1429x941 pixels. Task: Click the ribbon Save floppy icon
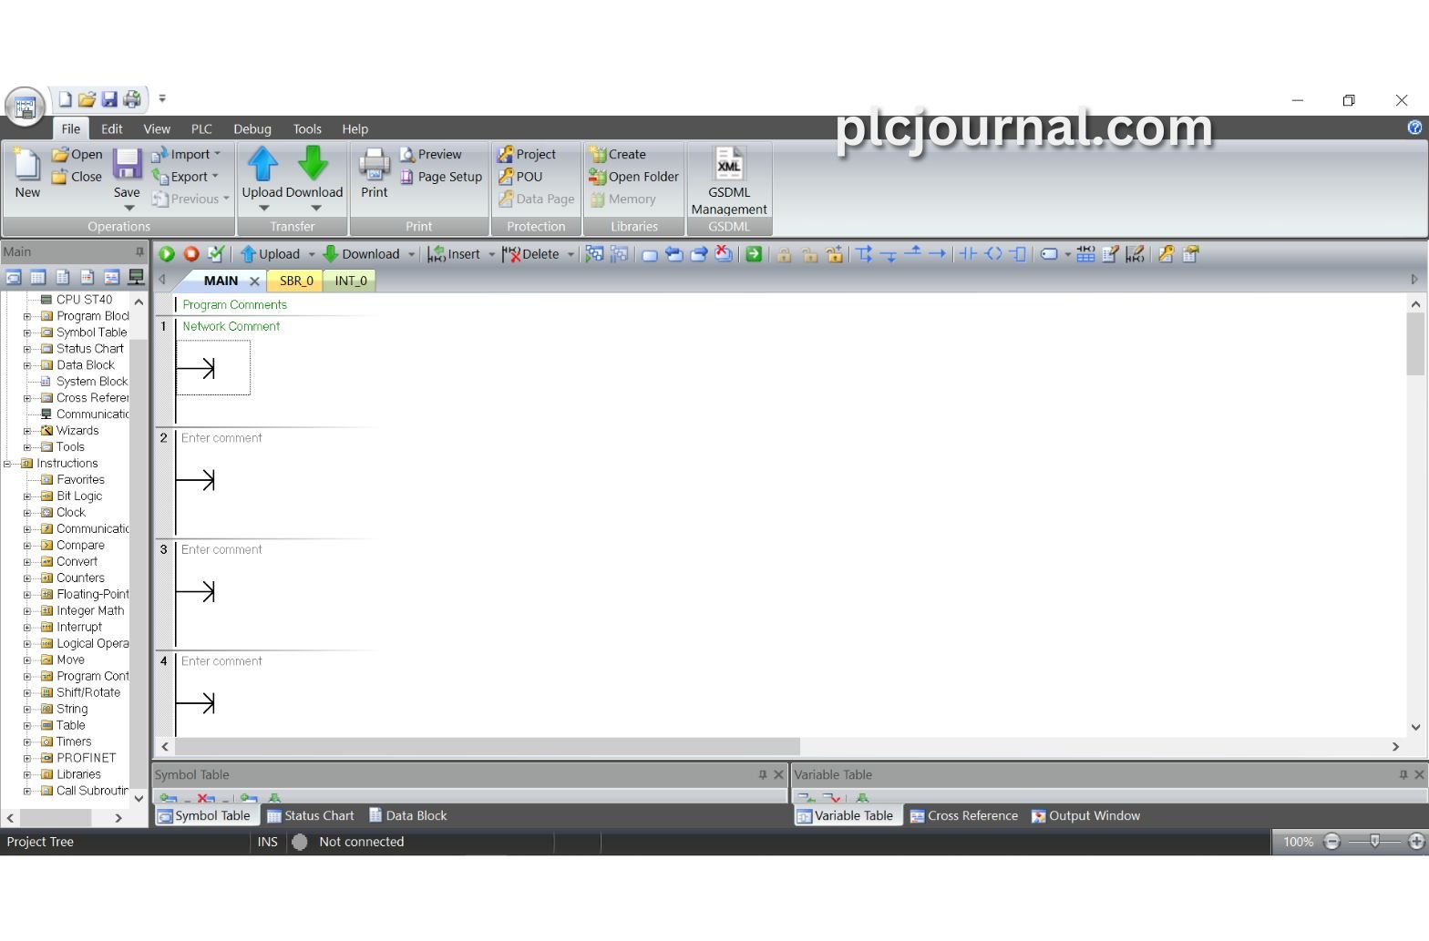127,164
